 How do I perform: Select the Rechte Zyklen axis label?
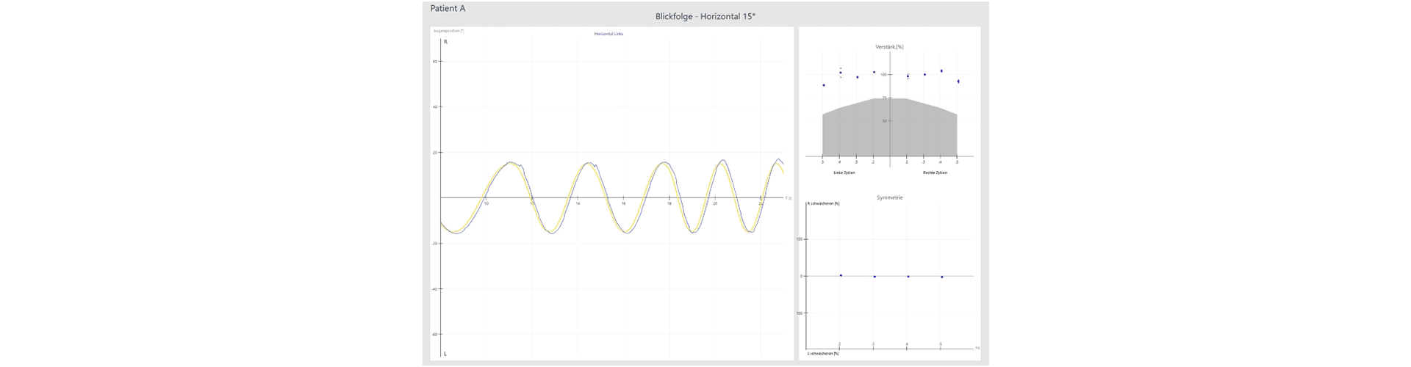(x=935, y=172)
